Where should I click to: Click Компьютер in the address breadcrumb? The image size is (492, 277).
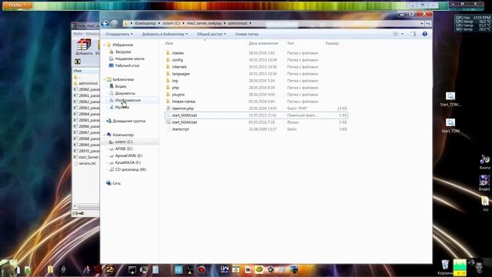pos(145,24)
